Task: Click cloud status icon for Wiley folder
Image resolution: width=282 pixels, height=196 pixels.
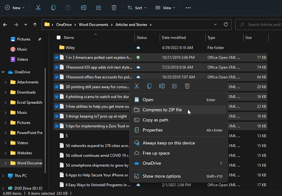Action: pos(138,48)
